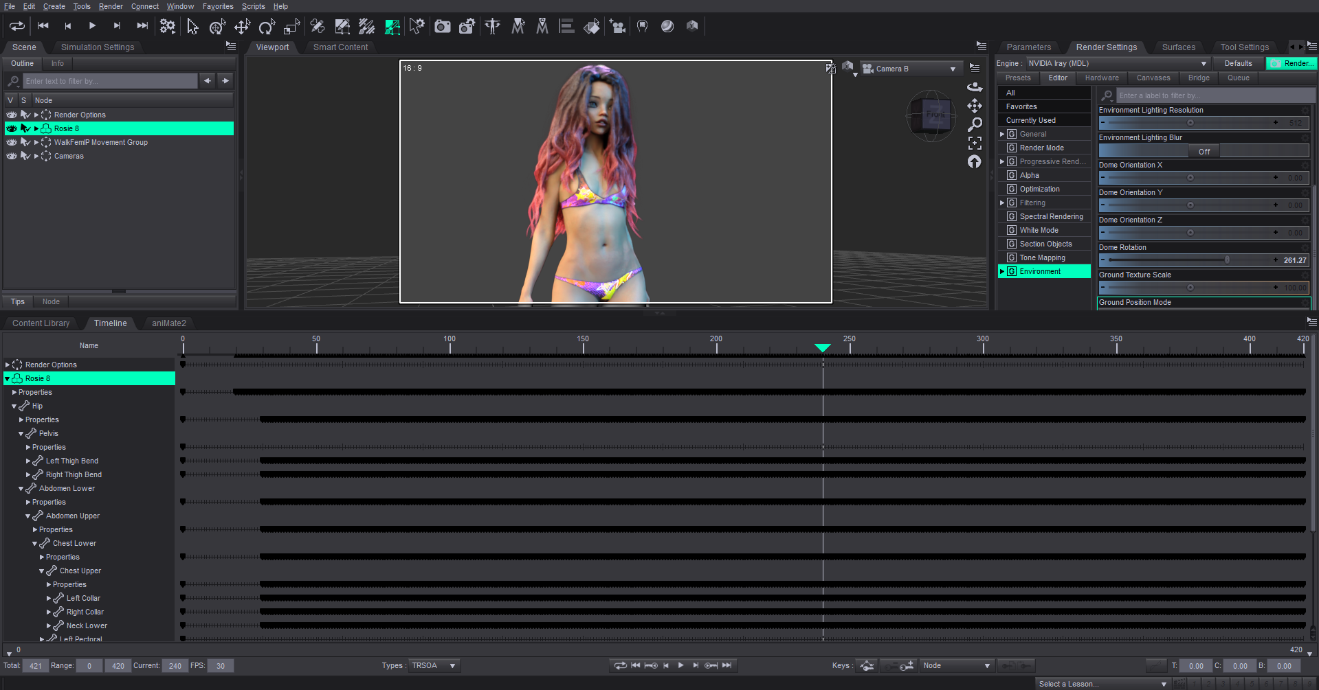Click the Render... button
This screenshot has width=1319, height=690.
1292,63
